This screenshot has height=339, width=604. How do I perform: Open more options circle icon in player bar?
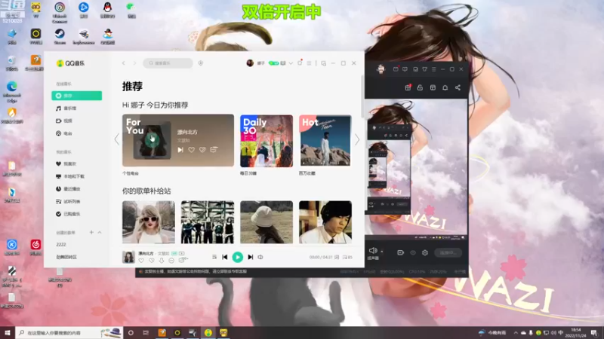171,261
